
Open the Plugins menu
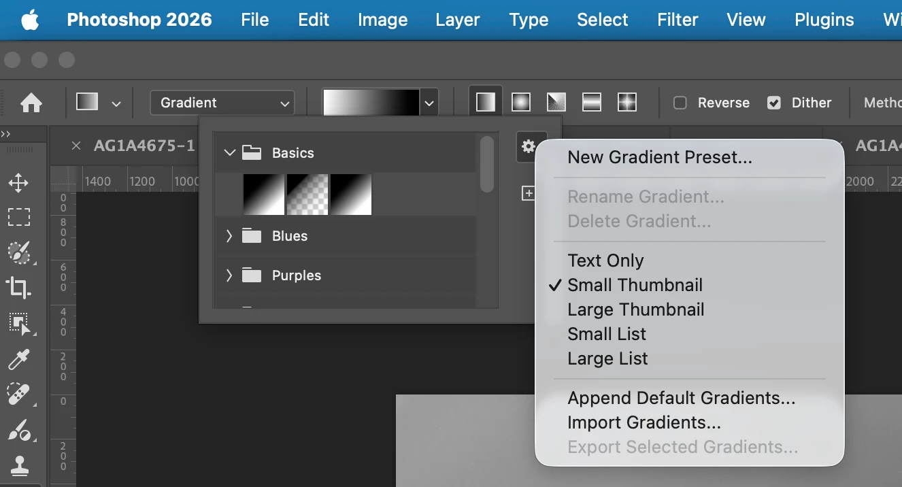[824, 20]
